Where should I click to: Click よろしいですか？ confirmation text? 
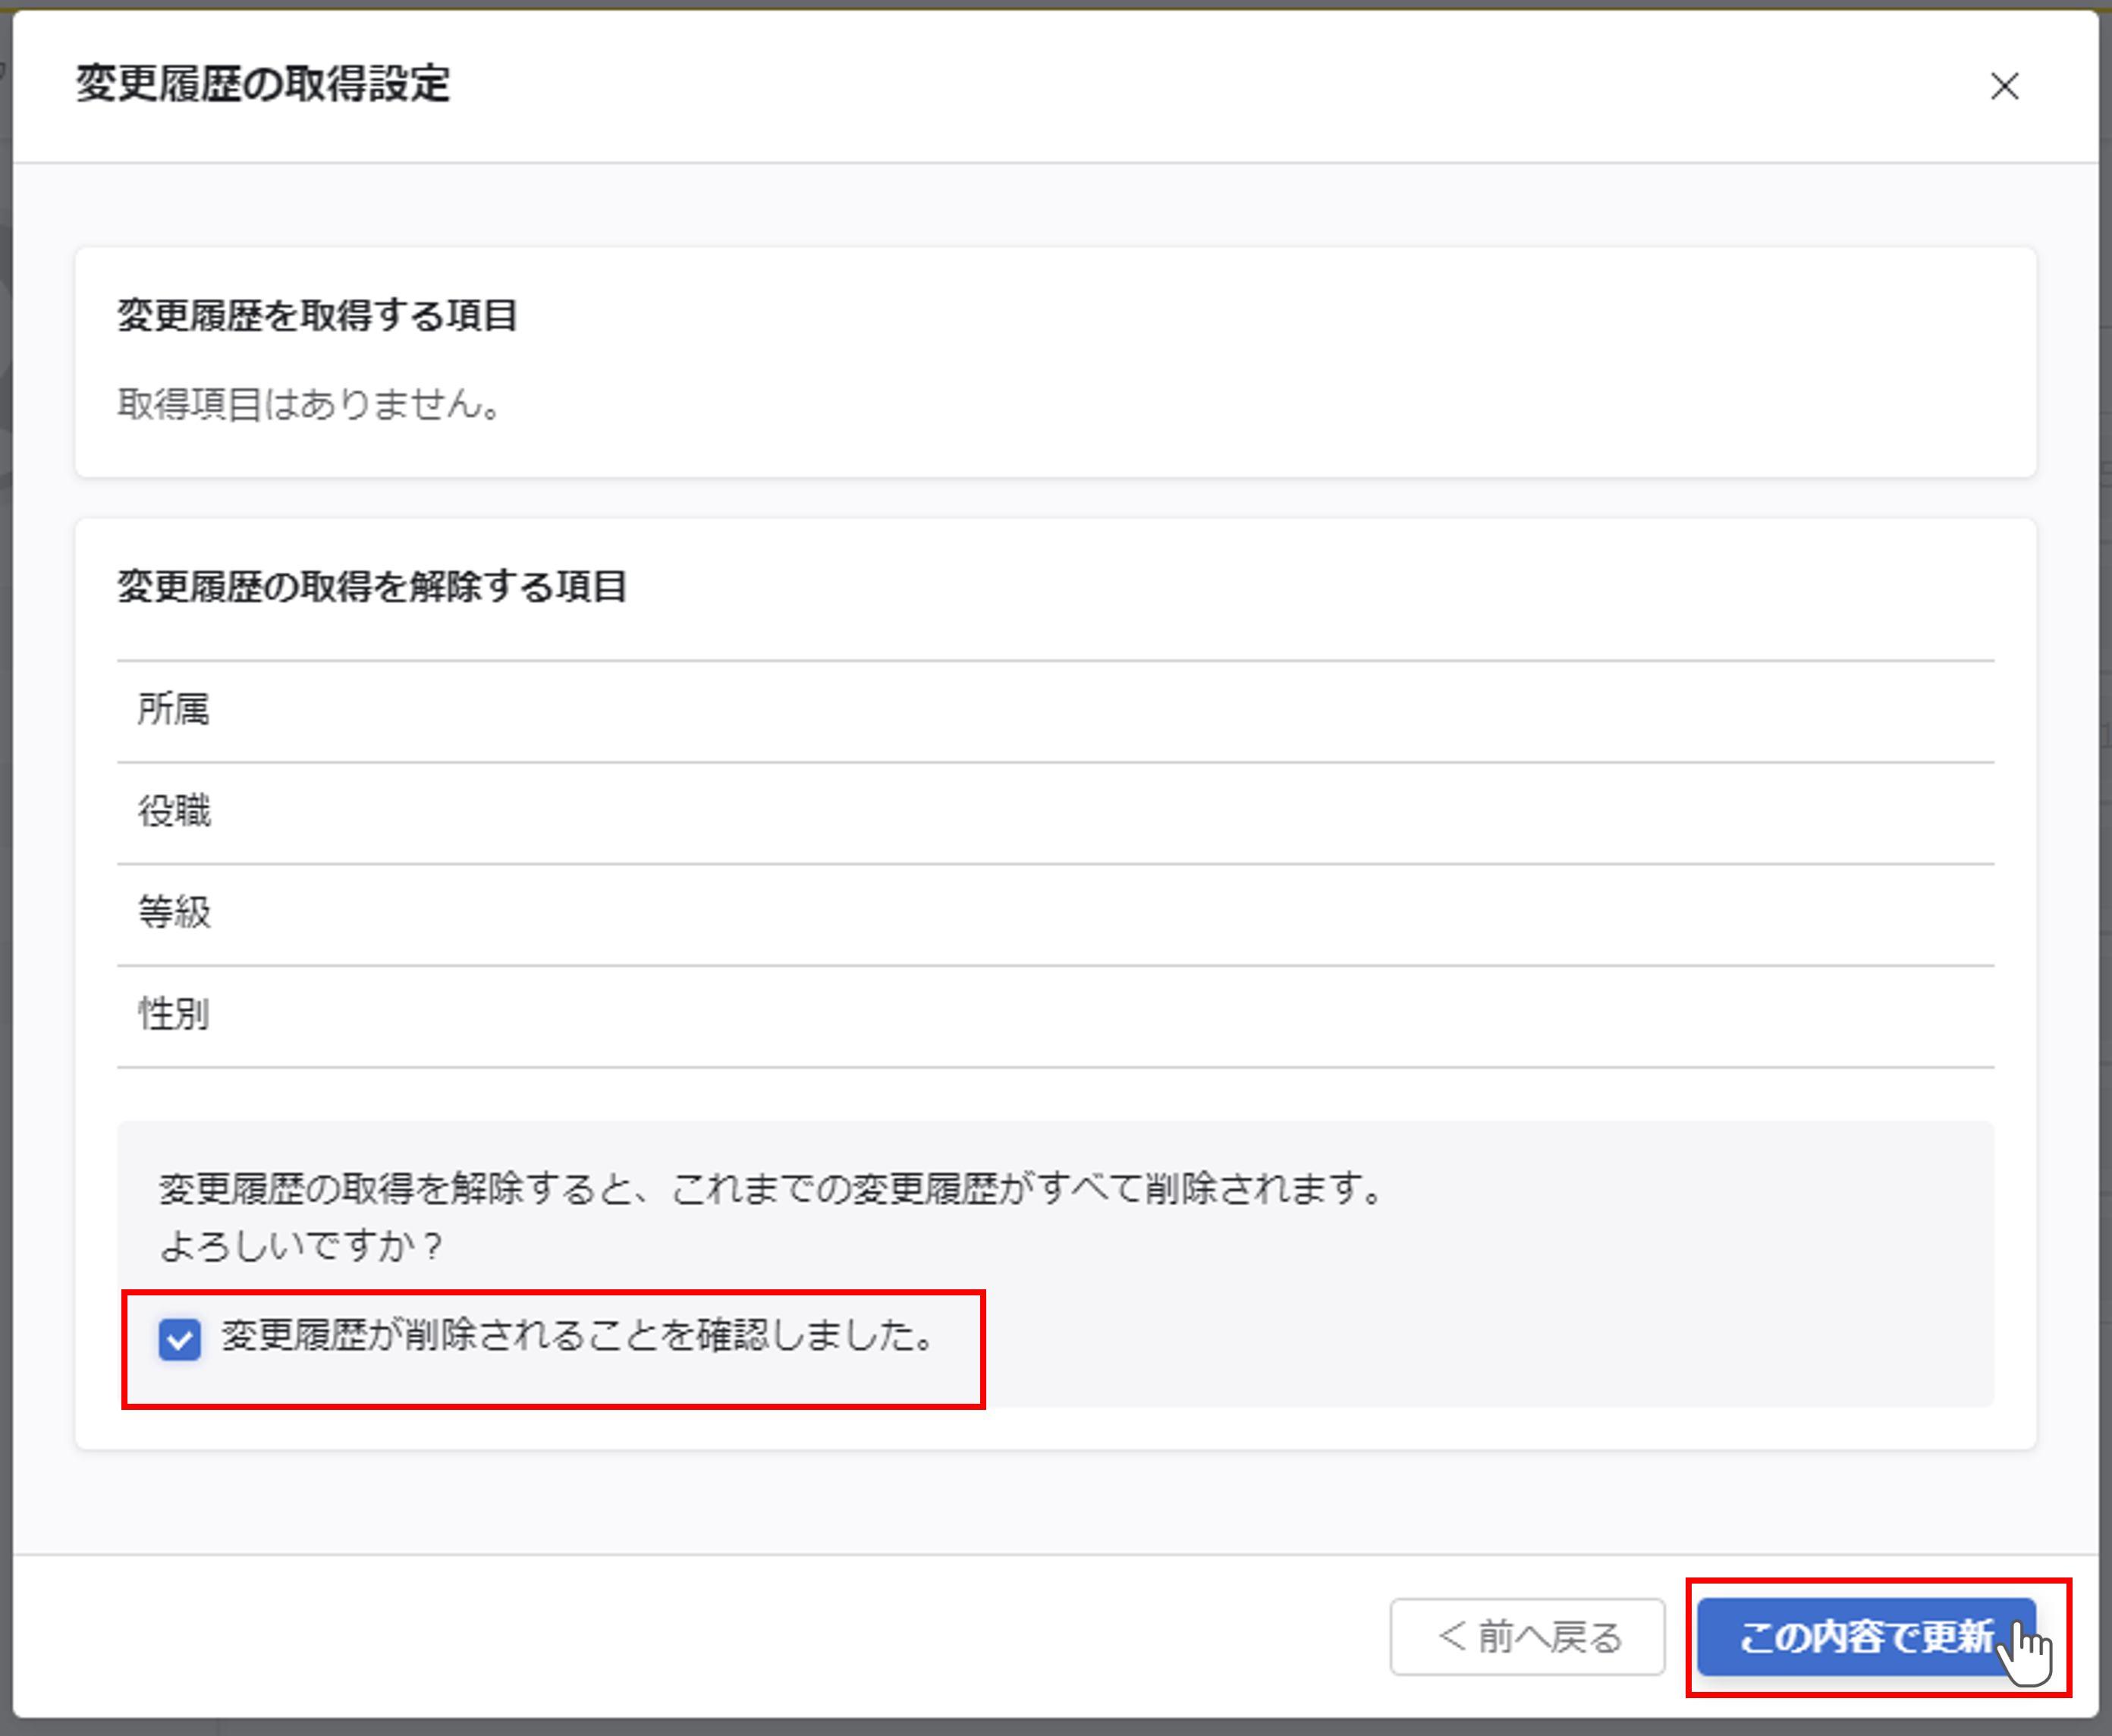click(301, 1245)
